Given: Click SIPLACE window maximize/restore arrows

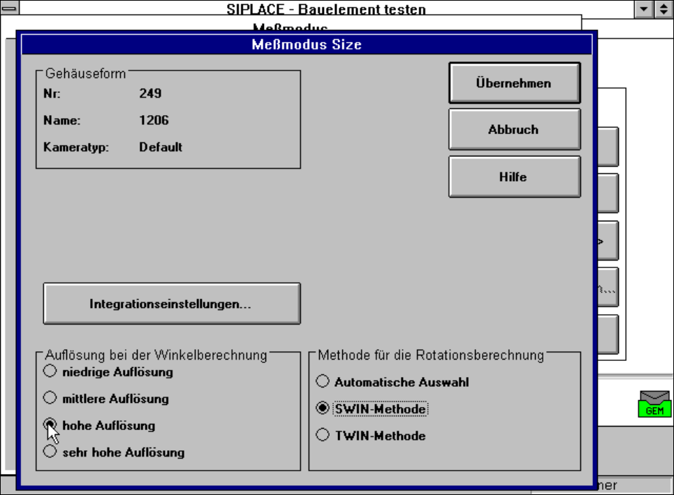Looking at the screenshot, I should coord(664,9).
